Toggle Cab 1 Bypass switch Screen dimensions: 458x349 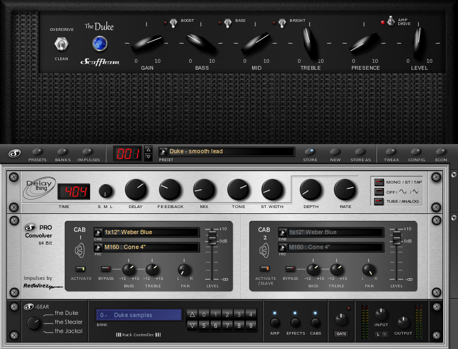106,269
